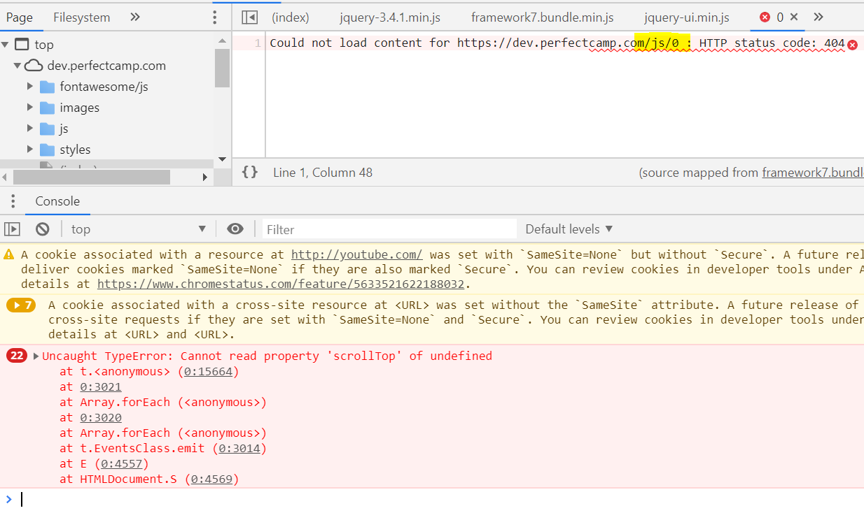Follow the 0:3014 source link
The height and width of the screenshot is (513, 864).
239,449
